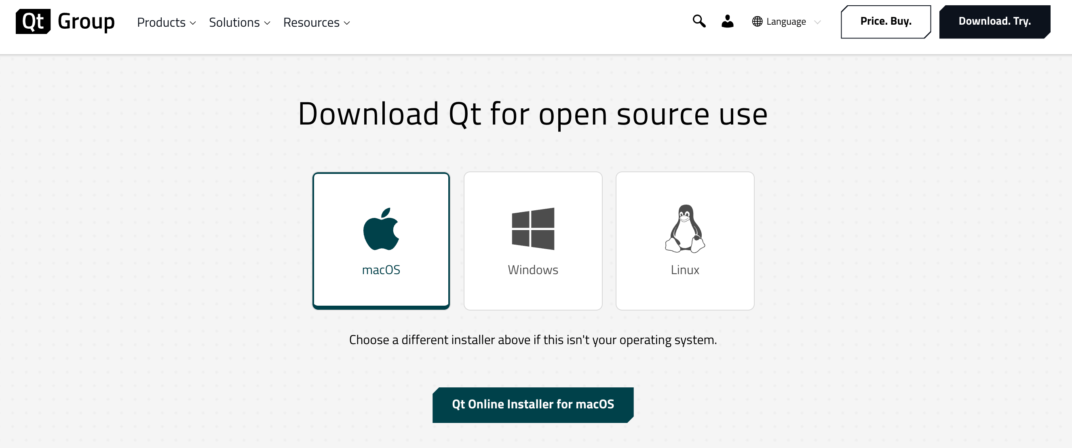Image resolution: width=1072 pixels, height=448 pixels.
Task: Click the globe Language icon
Action: (757, 22)
